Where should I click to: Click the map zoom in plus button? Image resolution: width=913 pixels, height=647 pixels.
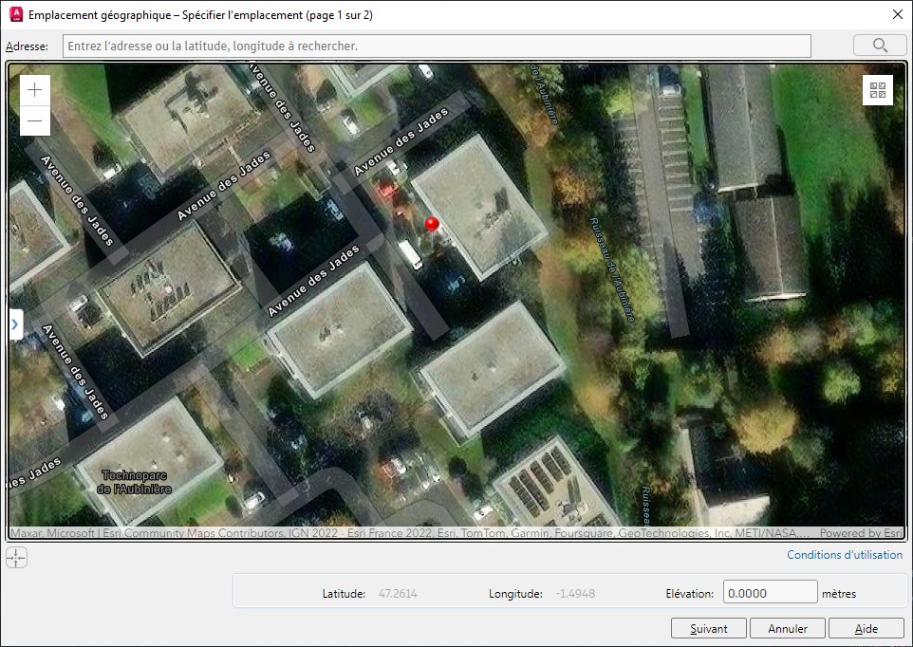tap(35, 89)
